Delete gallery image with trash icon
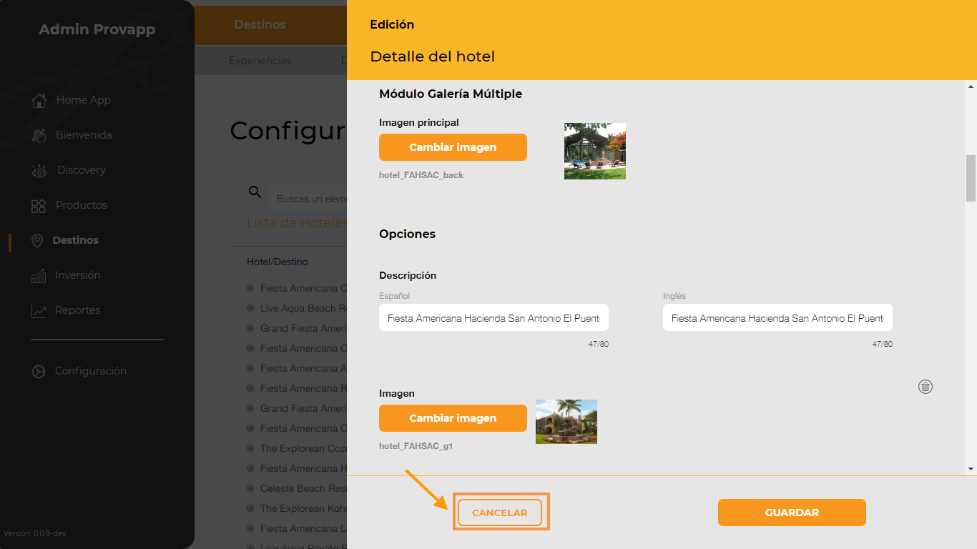This screenshot has width=977, height=549. 926,387
